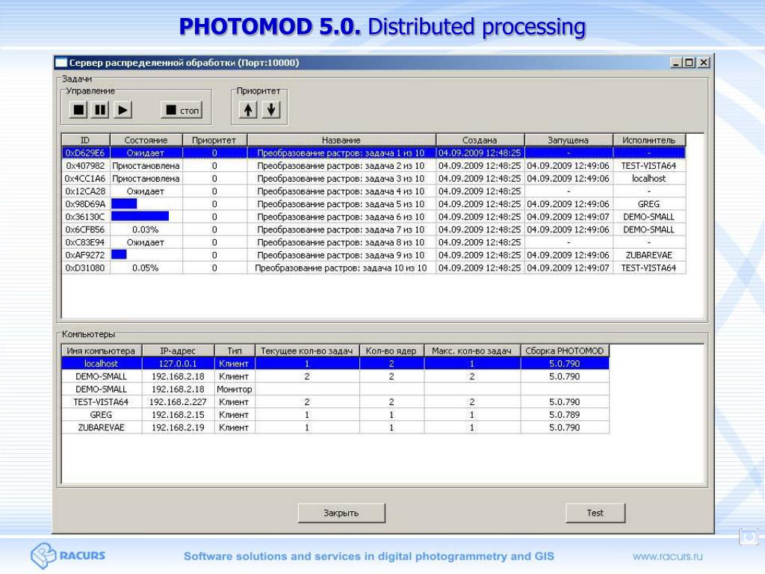Sort by Имя компьютера column header

tap(102, 351)
